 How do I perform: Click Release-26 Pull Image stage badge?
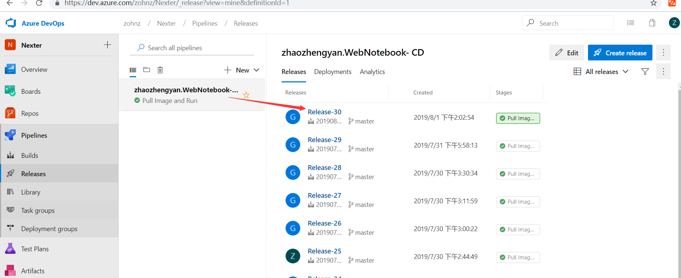coord(518,230)
